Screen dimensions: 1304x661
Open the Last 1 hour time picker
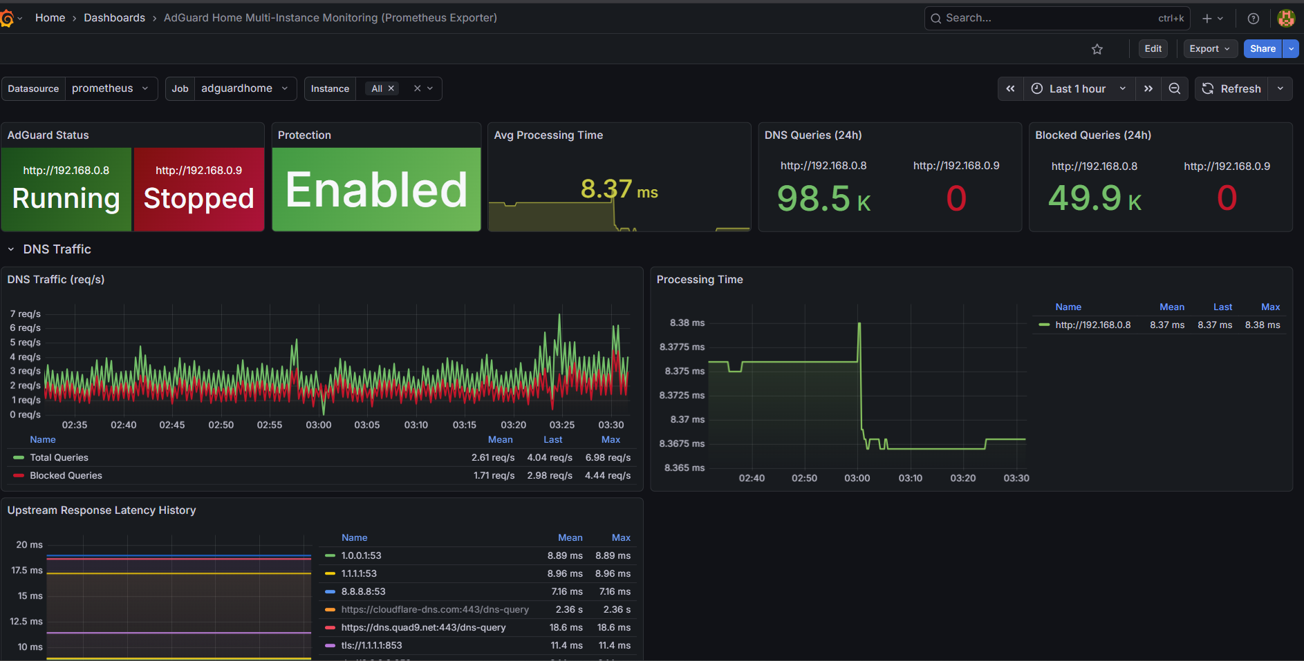click(x=1079, y=88)
